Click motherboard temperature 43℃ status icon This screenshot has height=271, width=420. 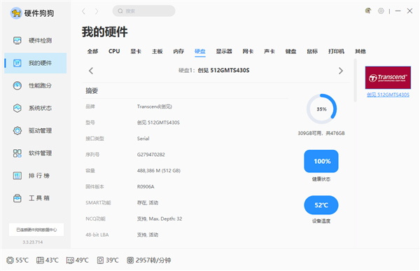click(x=40, y=260)
